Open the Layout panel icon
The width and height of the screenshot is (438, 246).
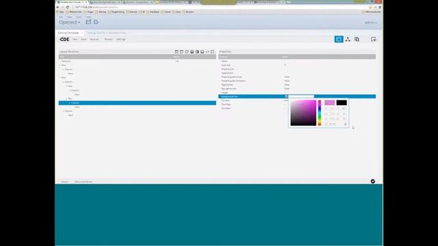(339, 40)
